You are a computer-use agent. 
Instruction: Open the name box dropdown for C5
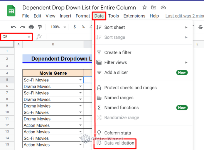click(x=29, y=37)
